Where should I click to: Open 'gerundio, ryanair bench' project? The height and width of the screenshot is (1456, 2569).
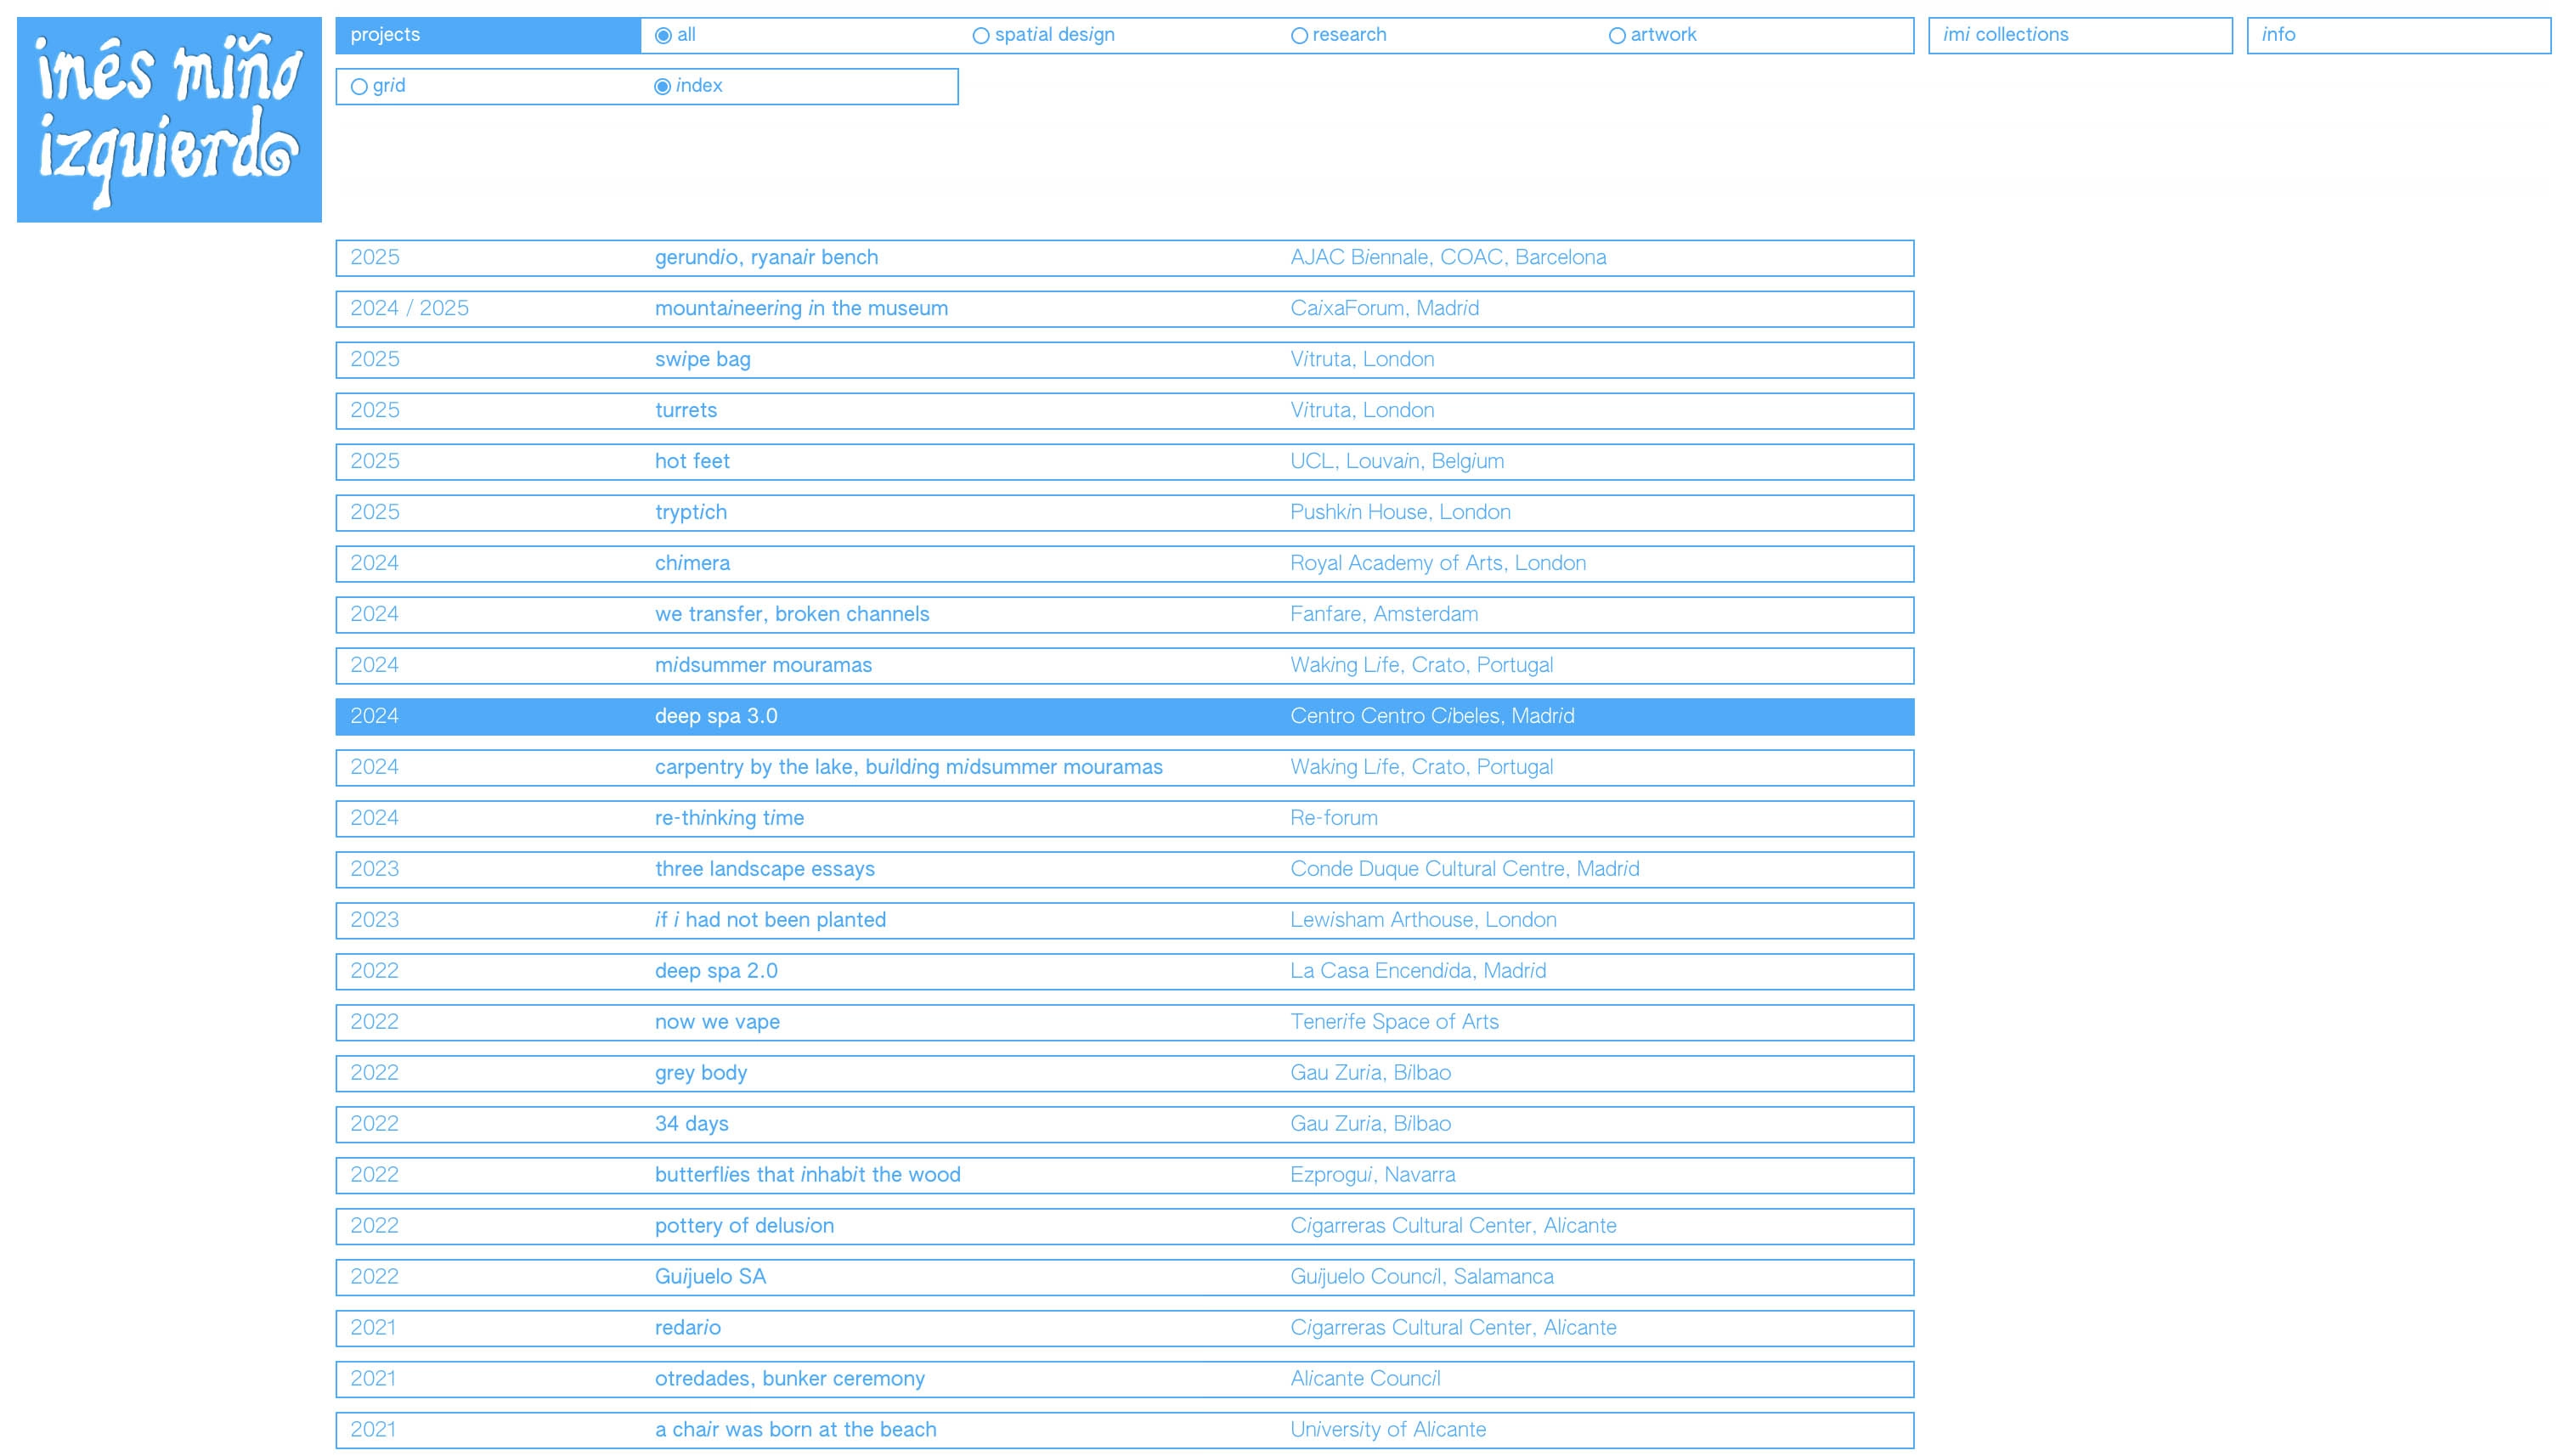(766, 258)
